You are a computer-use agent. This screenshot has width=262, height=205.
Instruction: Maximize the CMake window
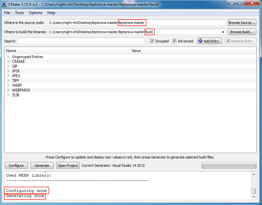pyautogui.click(x=240, y=3)
